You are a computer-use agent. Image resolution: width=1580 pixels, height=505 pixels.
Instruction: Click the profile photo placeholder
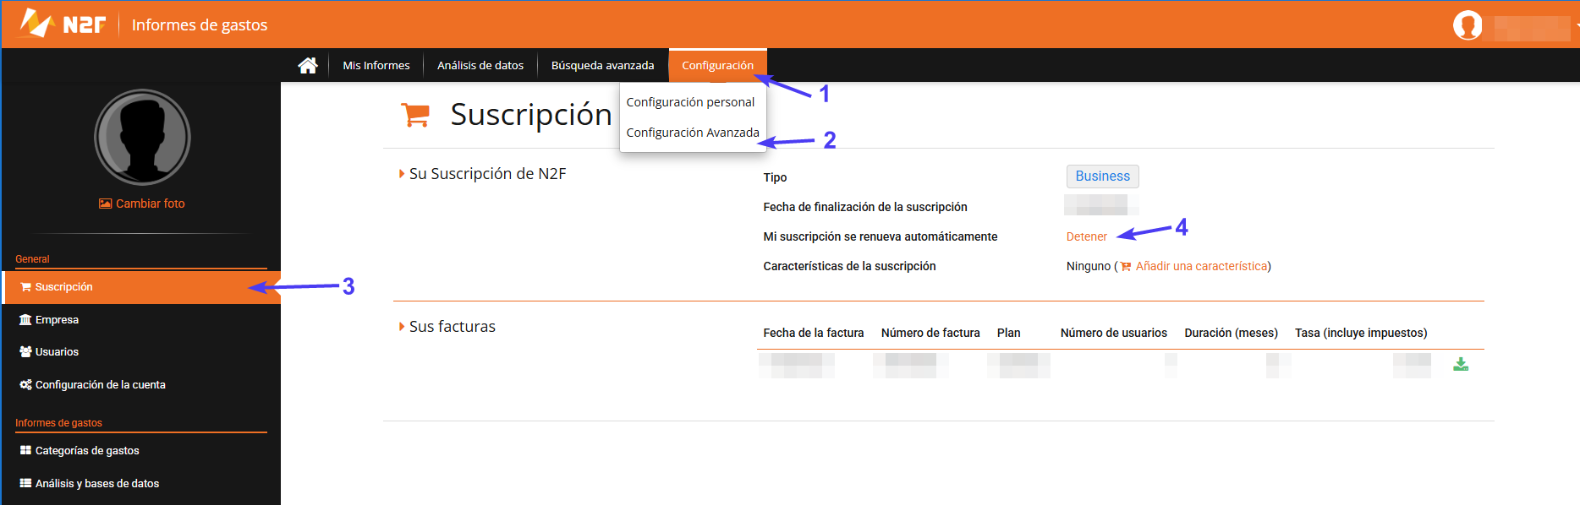point(142,137)
